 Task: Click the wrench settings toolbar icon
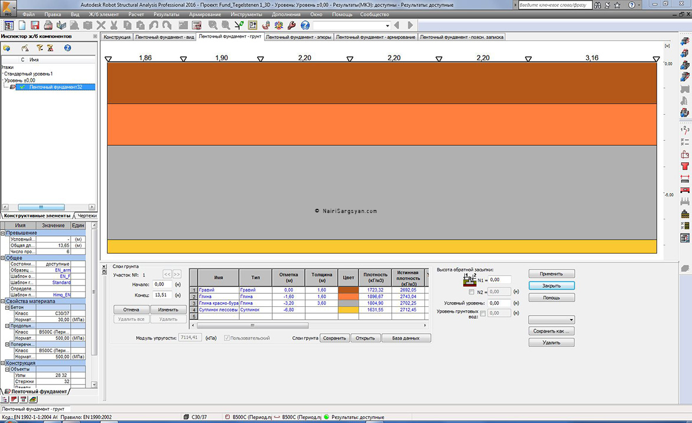pos(292,25)
